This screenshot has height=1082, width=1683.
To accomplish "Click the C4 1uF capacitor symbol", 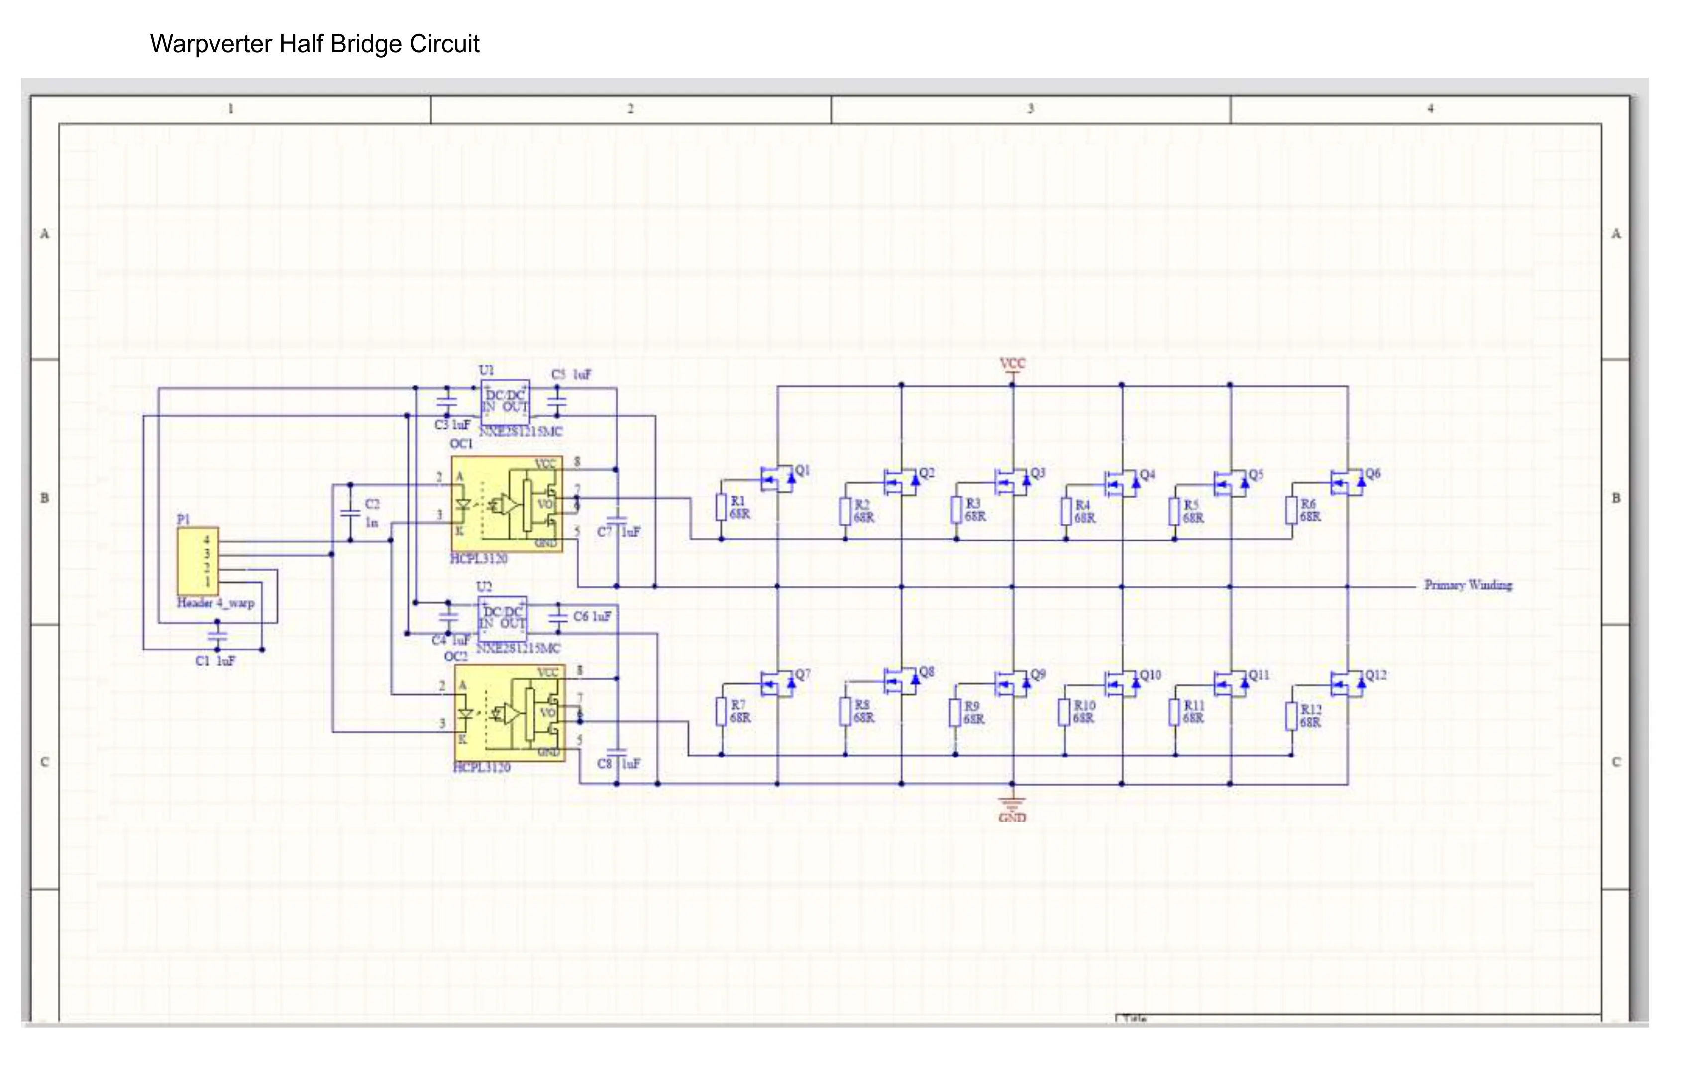I will coord(448,617).
